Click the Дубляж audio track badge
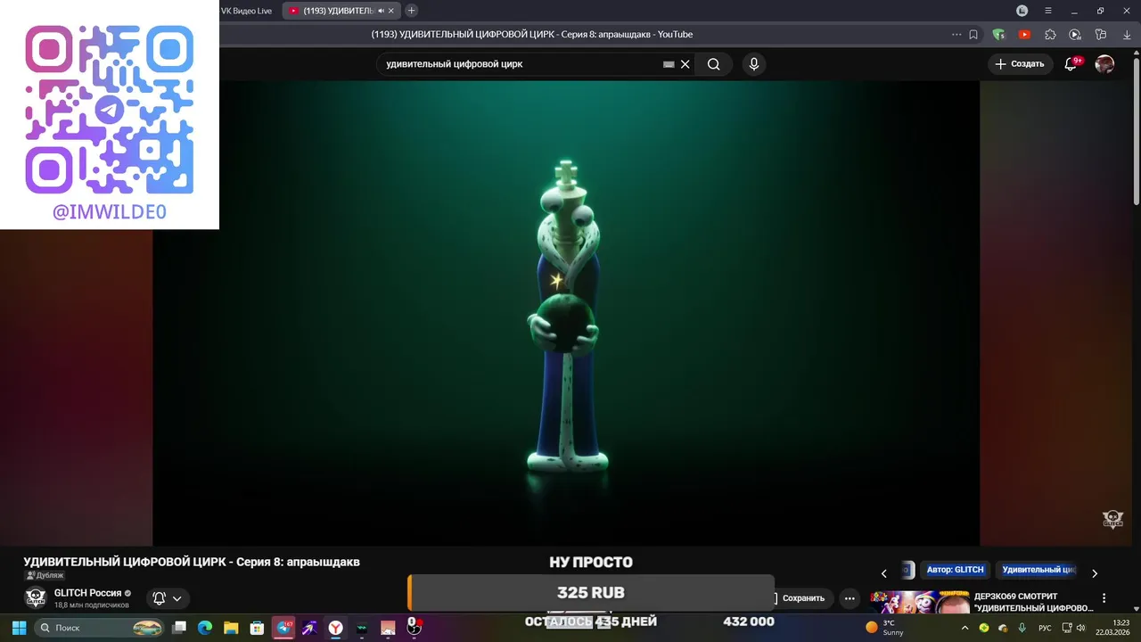 pos(44,576)
